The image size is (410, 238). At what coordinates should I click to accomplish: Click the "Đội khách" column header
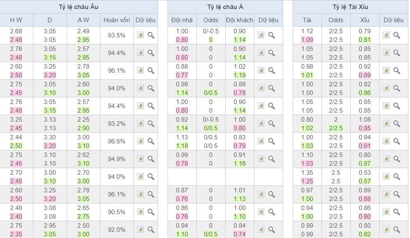click(x=240, y=20)
